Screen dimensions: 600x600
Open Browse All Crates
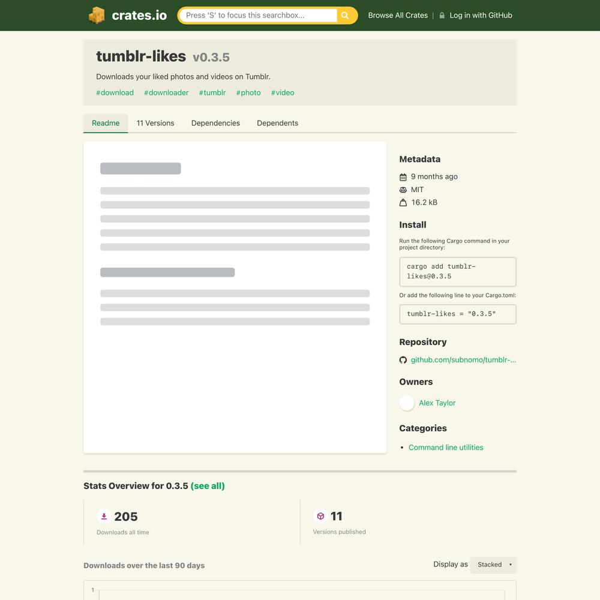(398, 16)
